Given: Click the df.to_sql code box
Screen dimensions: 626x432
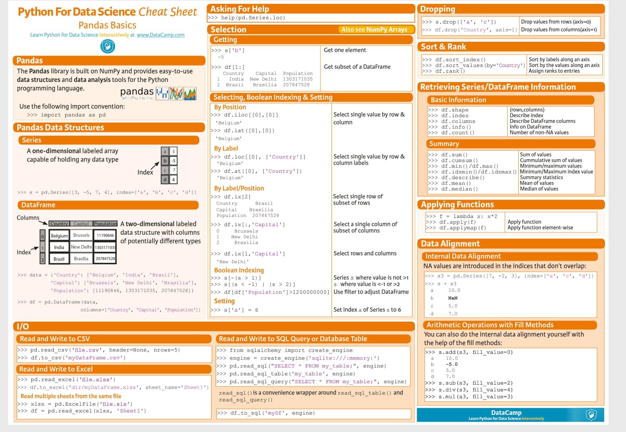Looking at the screenshot, I should 313,413.
